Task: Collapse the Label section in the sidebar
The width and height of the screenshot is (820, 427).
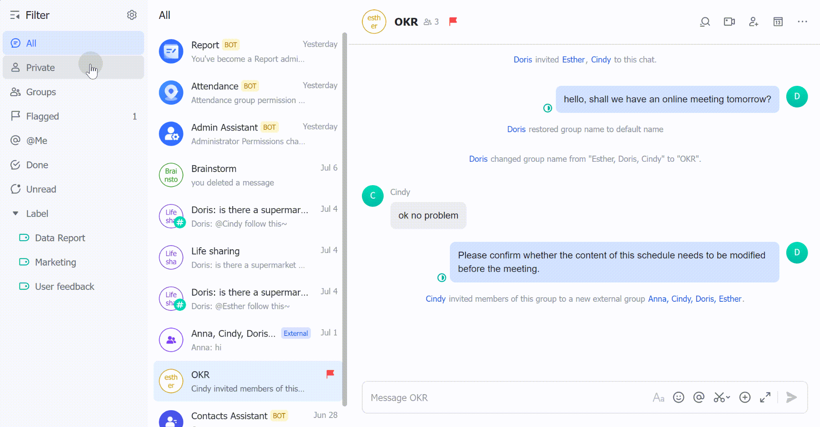Action: [15, 213]
